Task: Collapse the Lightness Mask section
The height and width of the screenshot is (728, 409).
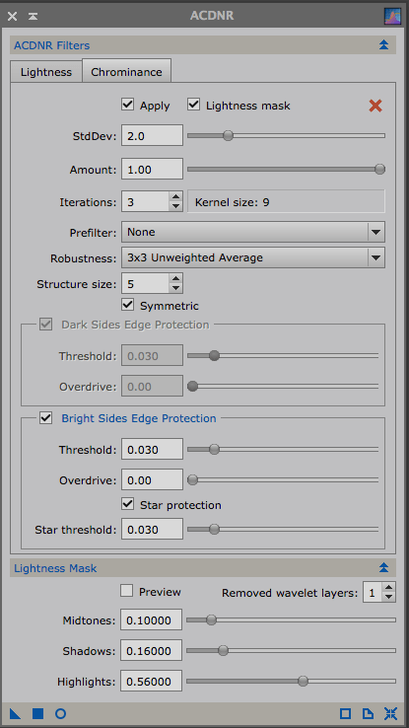Action: tap(383, 567)
